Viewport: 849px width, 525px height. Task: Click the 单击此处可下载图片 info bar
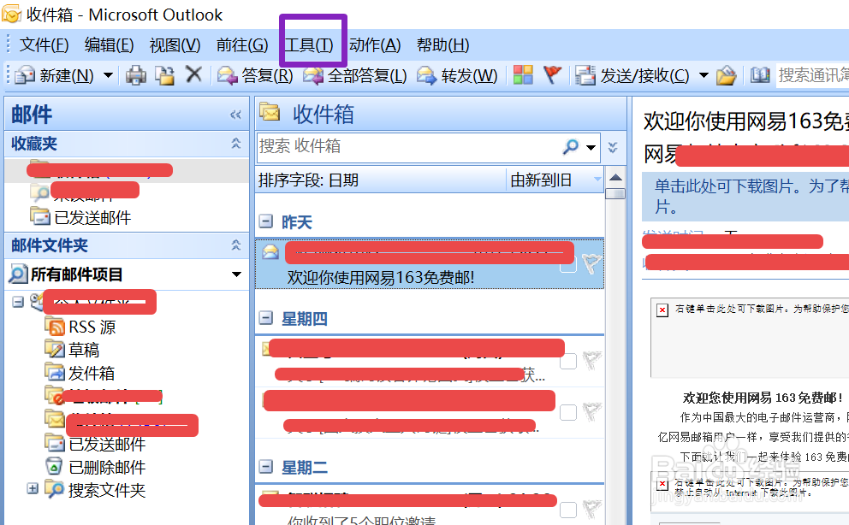tap(745, 197)
